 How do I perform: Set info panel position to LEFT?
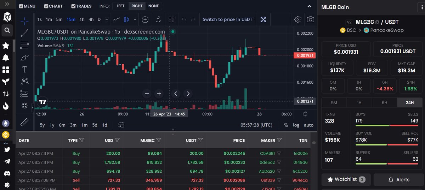[120, 6]
